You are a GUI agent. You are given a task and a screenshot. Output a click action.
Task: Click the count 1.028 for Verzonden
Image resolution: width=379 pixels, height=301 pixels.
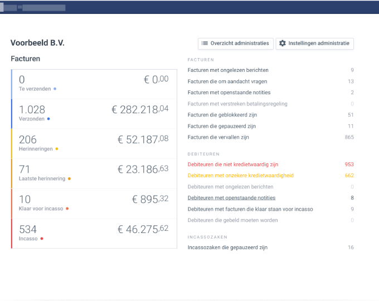(x=32, y=109)
